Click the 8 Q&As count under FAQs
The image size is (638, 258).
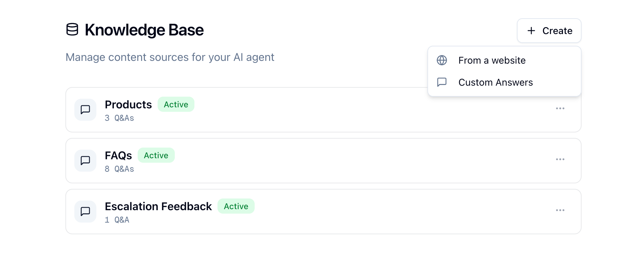point(120,169)
